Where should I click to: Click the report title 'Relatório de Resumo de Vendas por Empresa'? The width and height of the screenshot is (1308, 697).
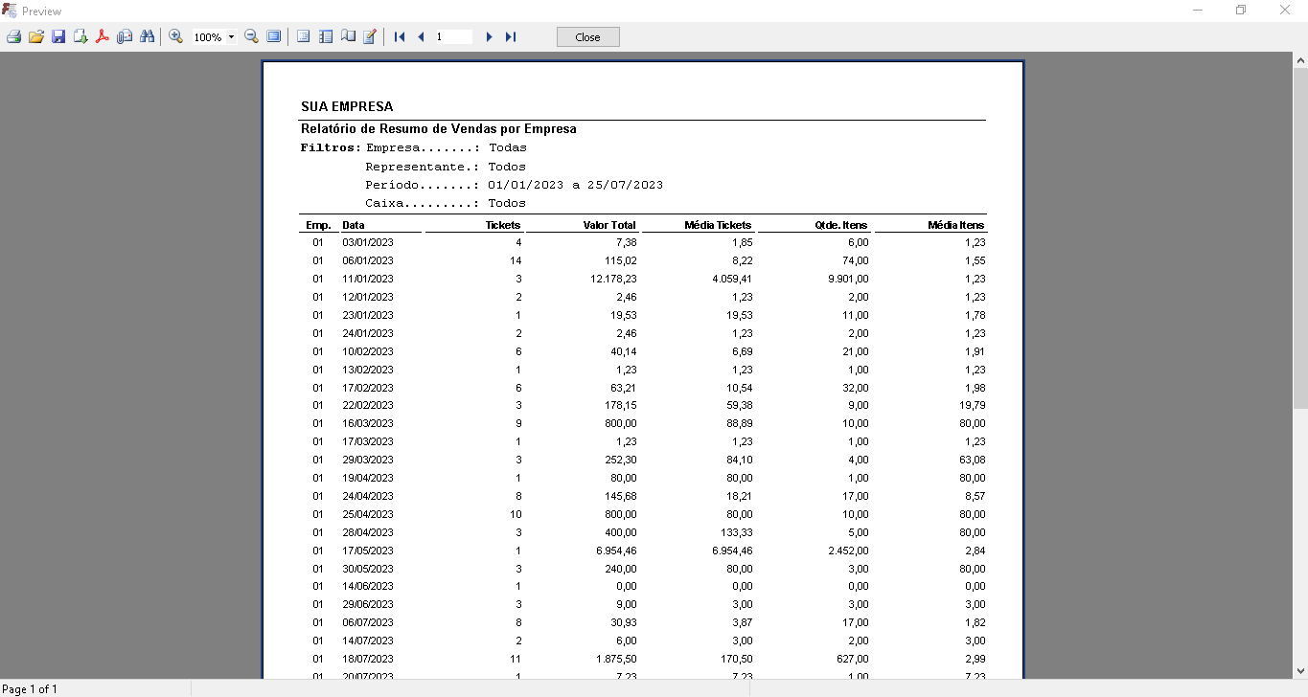[x=439, y=128]
